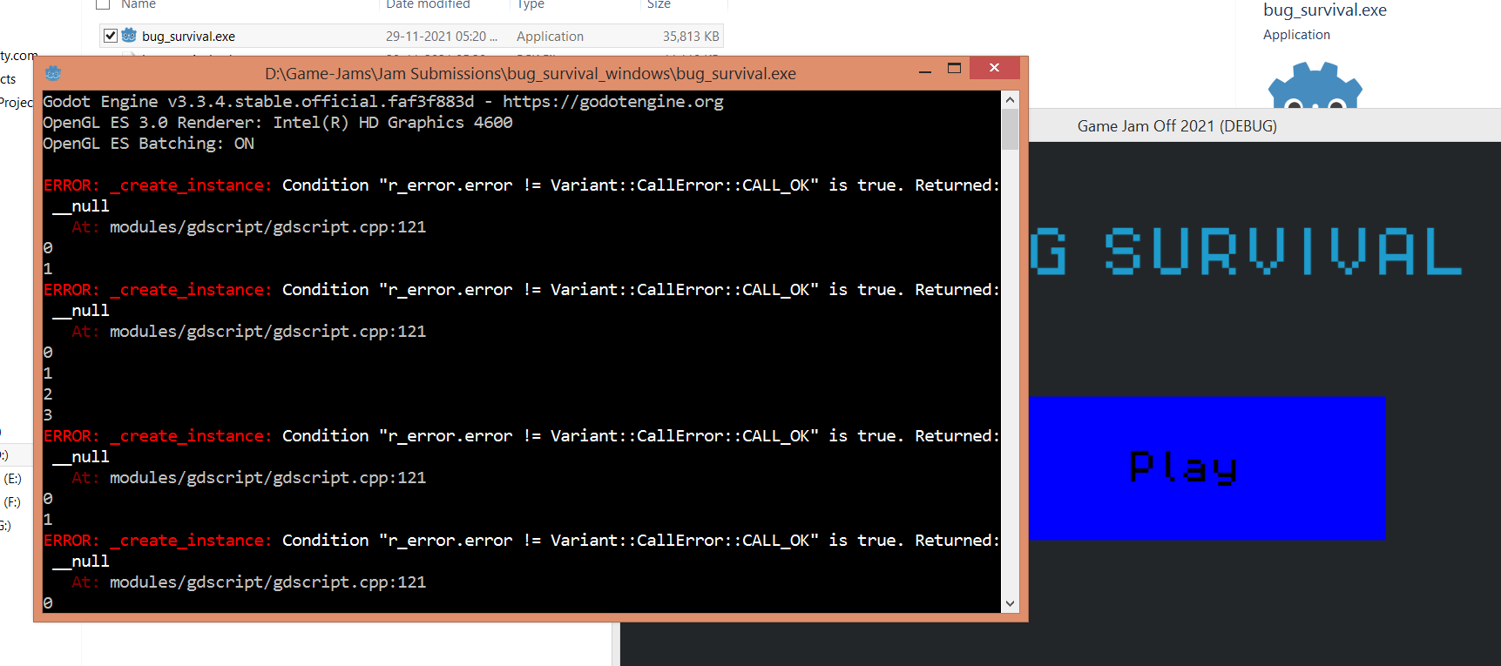Sort by Date modified column header
The image size is (1501, 666).
[x=428, y=4]
